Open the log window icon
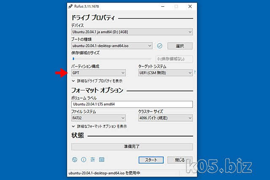270x180 pixels. 102,160
